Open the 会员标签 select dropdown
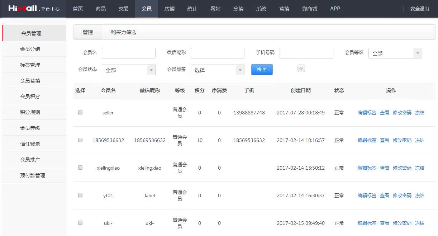The image size is (438, 236). (217, 70)
